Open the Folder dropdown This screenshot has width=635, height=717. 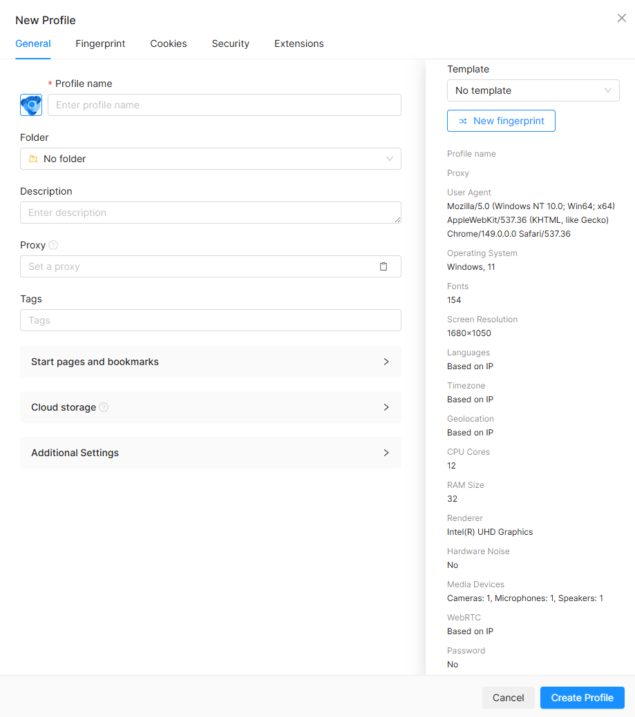211,159
